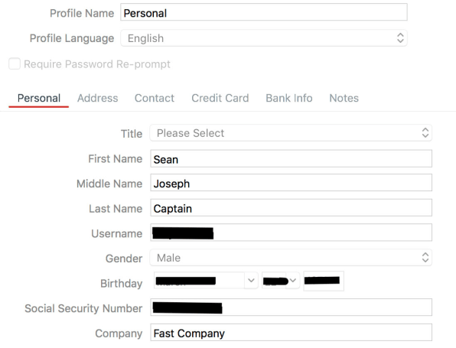Select the Personal tab
Screen dimensions: 456x348
point(39,98)
